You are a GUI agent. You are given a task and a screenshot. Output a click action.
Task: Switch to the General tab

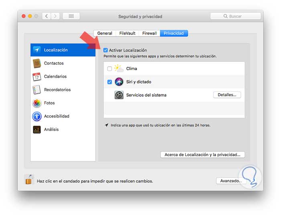click(x=105, y=33)
